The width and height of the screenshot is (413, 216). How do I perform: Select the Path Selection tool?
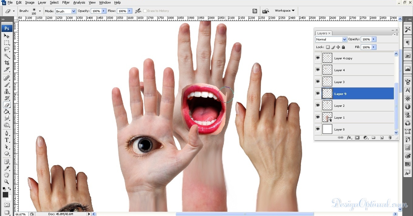click(x=7, y=147)
